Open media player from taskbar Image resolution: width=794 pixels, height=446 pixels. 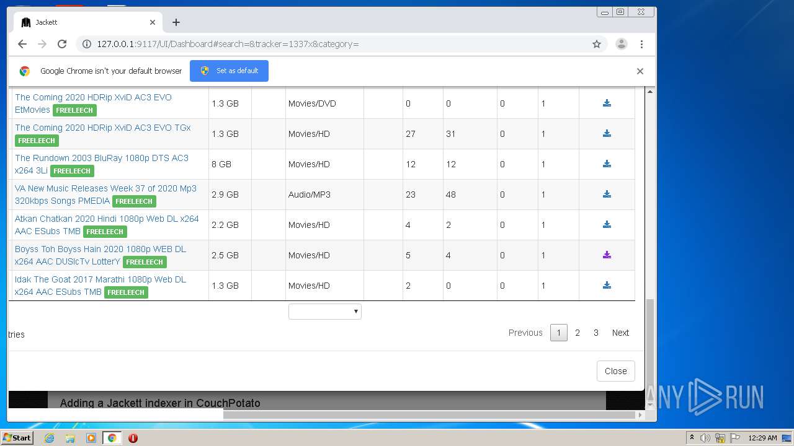pos(91,438)
